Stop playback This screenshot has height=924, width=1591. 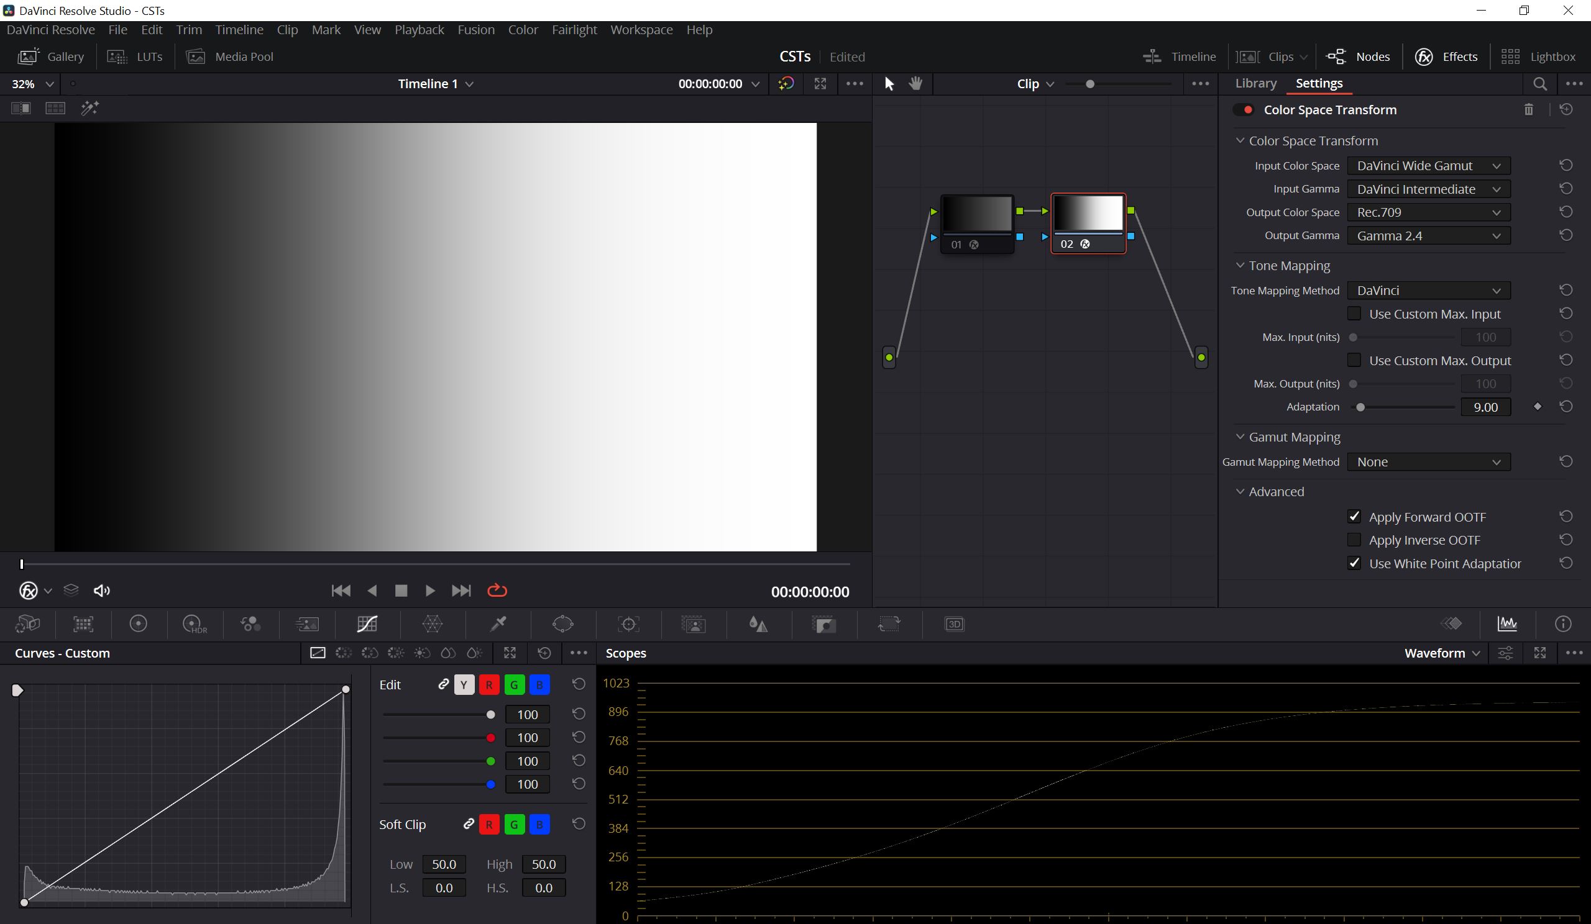tap(401, 591)
